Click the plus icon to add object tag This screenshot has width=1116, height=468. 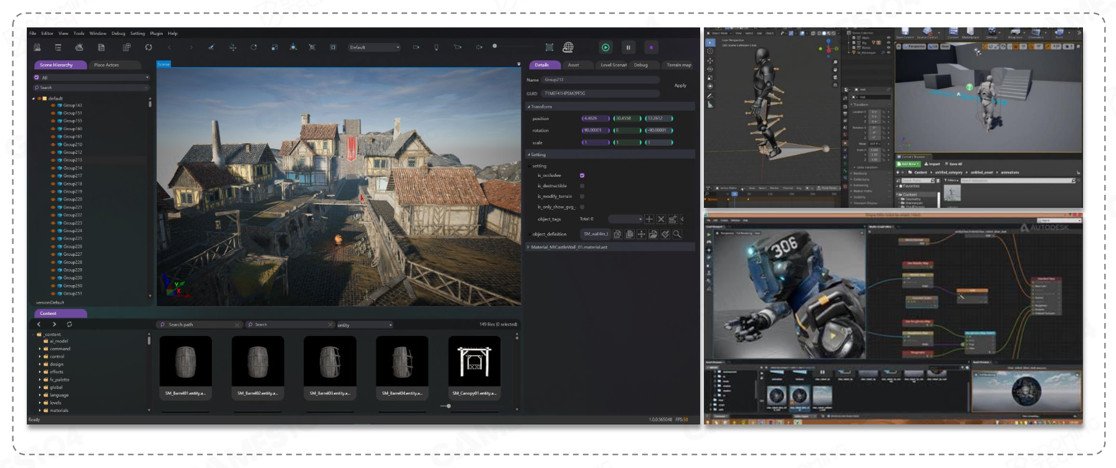(649, 219)
